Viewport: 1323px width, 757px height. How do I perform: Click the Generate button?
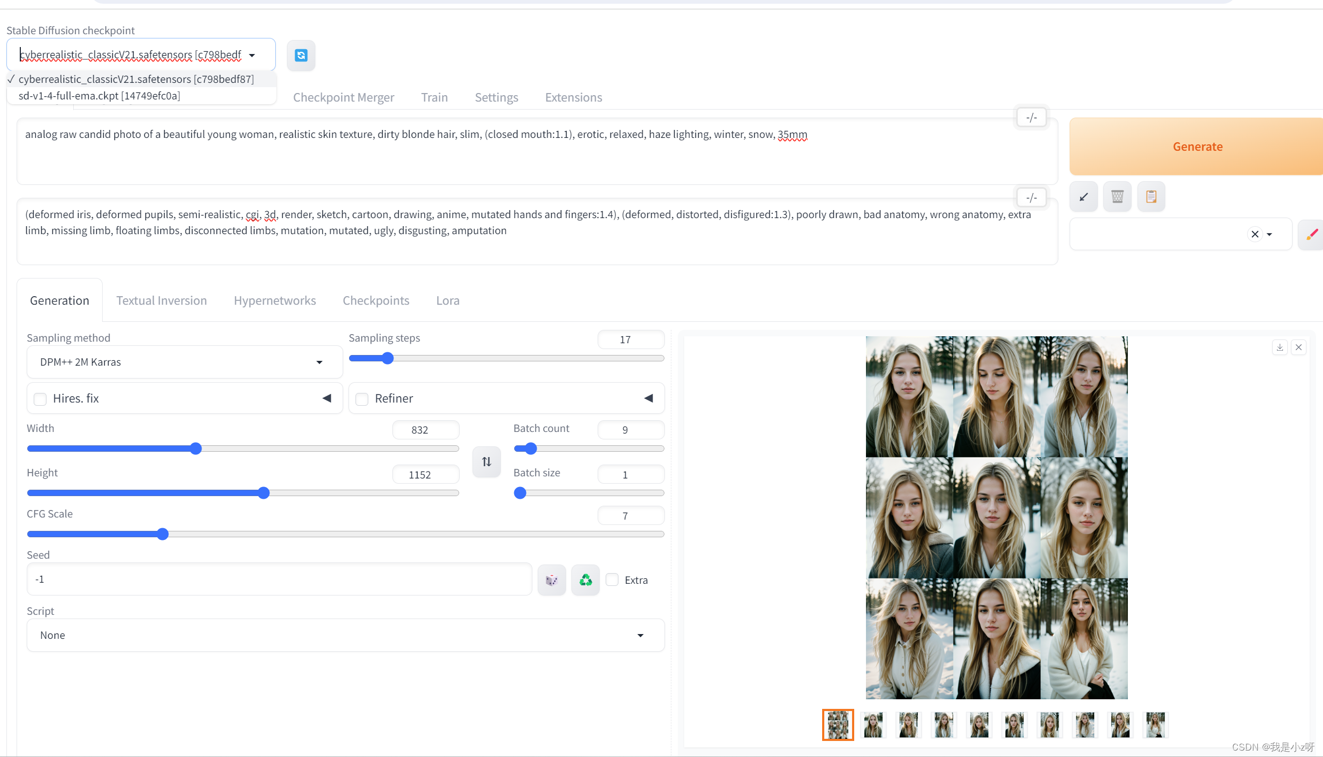[1197, 145]
